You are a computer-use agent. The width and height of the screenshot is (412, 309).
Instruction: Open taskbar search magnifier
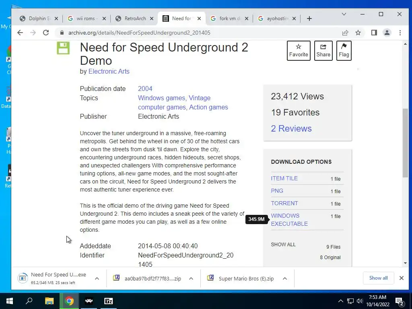point(29,301)
